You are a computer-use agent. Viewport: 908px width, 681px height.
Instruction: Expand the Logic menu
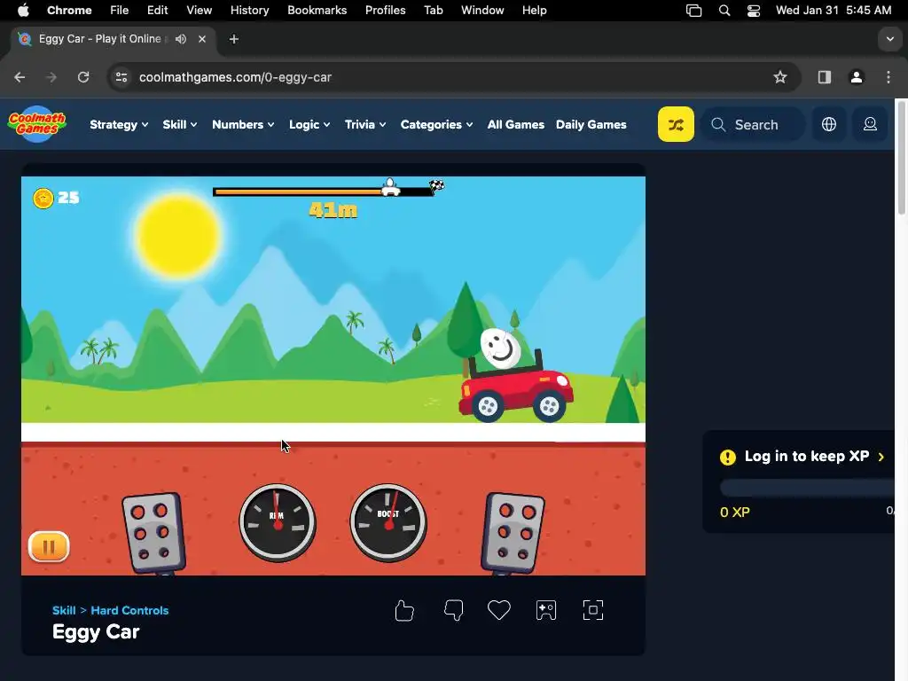309,124
